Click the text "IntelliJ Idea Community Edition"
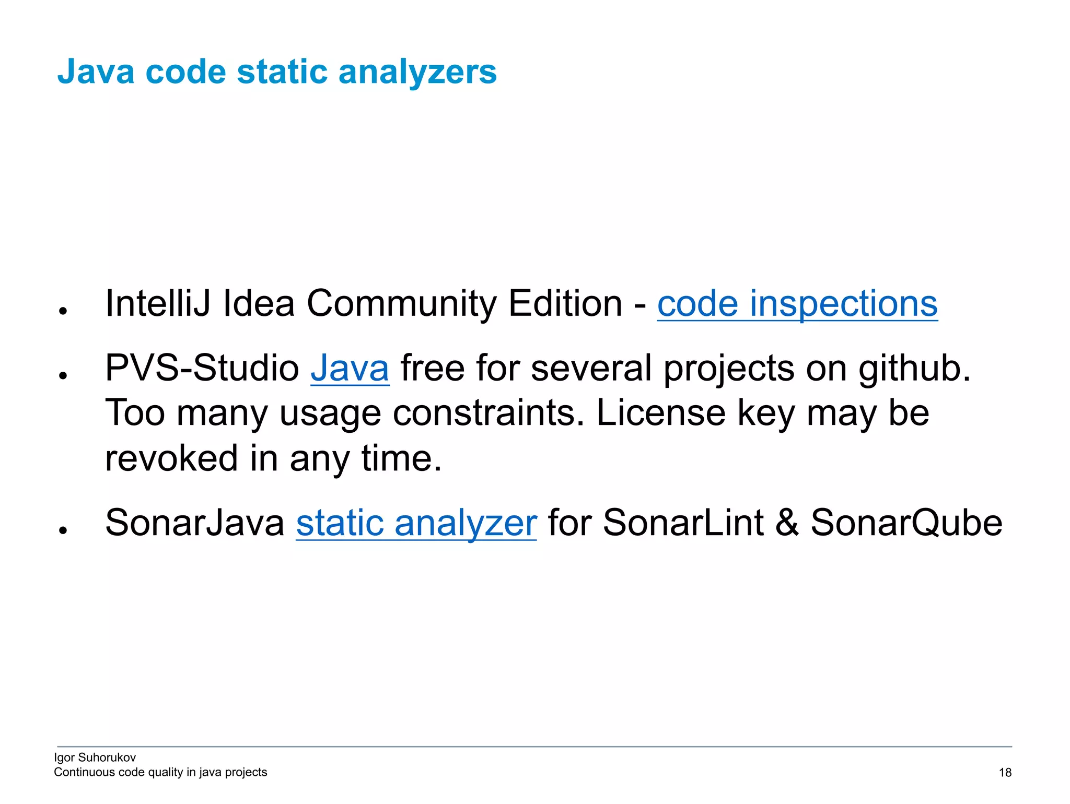Image resolution: width=1070 pixels, height=804 pixels. (x=363, y=304)
